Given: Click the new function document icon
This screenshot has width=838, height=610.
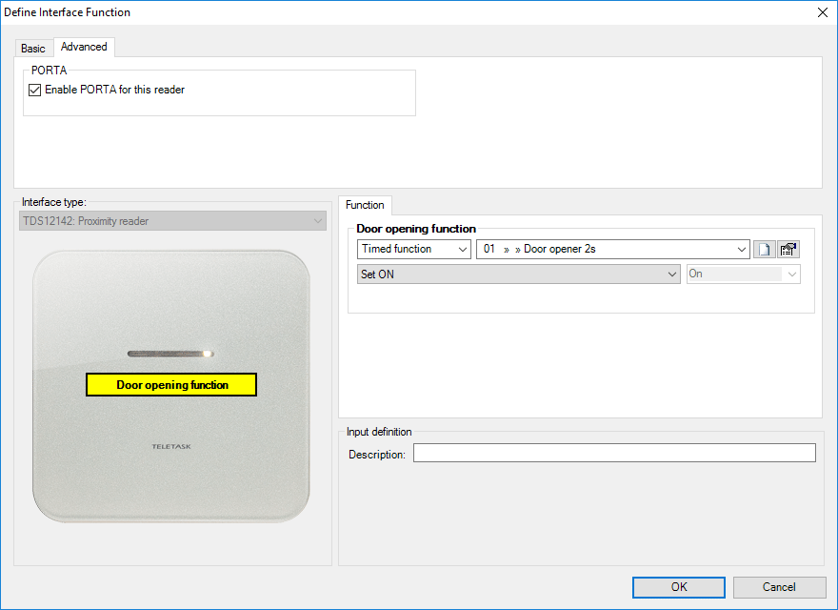Looking at the screenshot, I should (765, 249).
